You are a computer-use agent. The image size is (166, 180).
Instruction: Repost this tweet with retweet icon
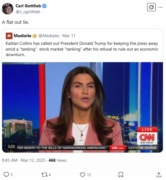[x=44, y=175]
